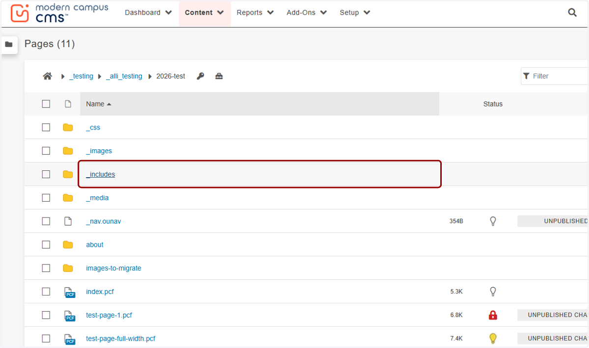Viewport: 589px width, 348px height.
Task: Click the images-to-migrate folder icon
Action: click(x=68, y=268)
